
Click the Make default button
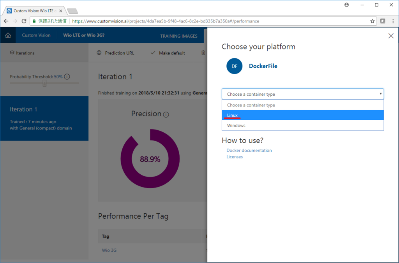coord(168,53)
